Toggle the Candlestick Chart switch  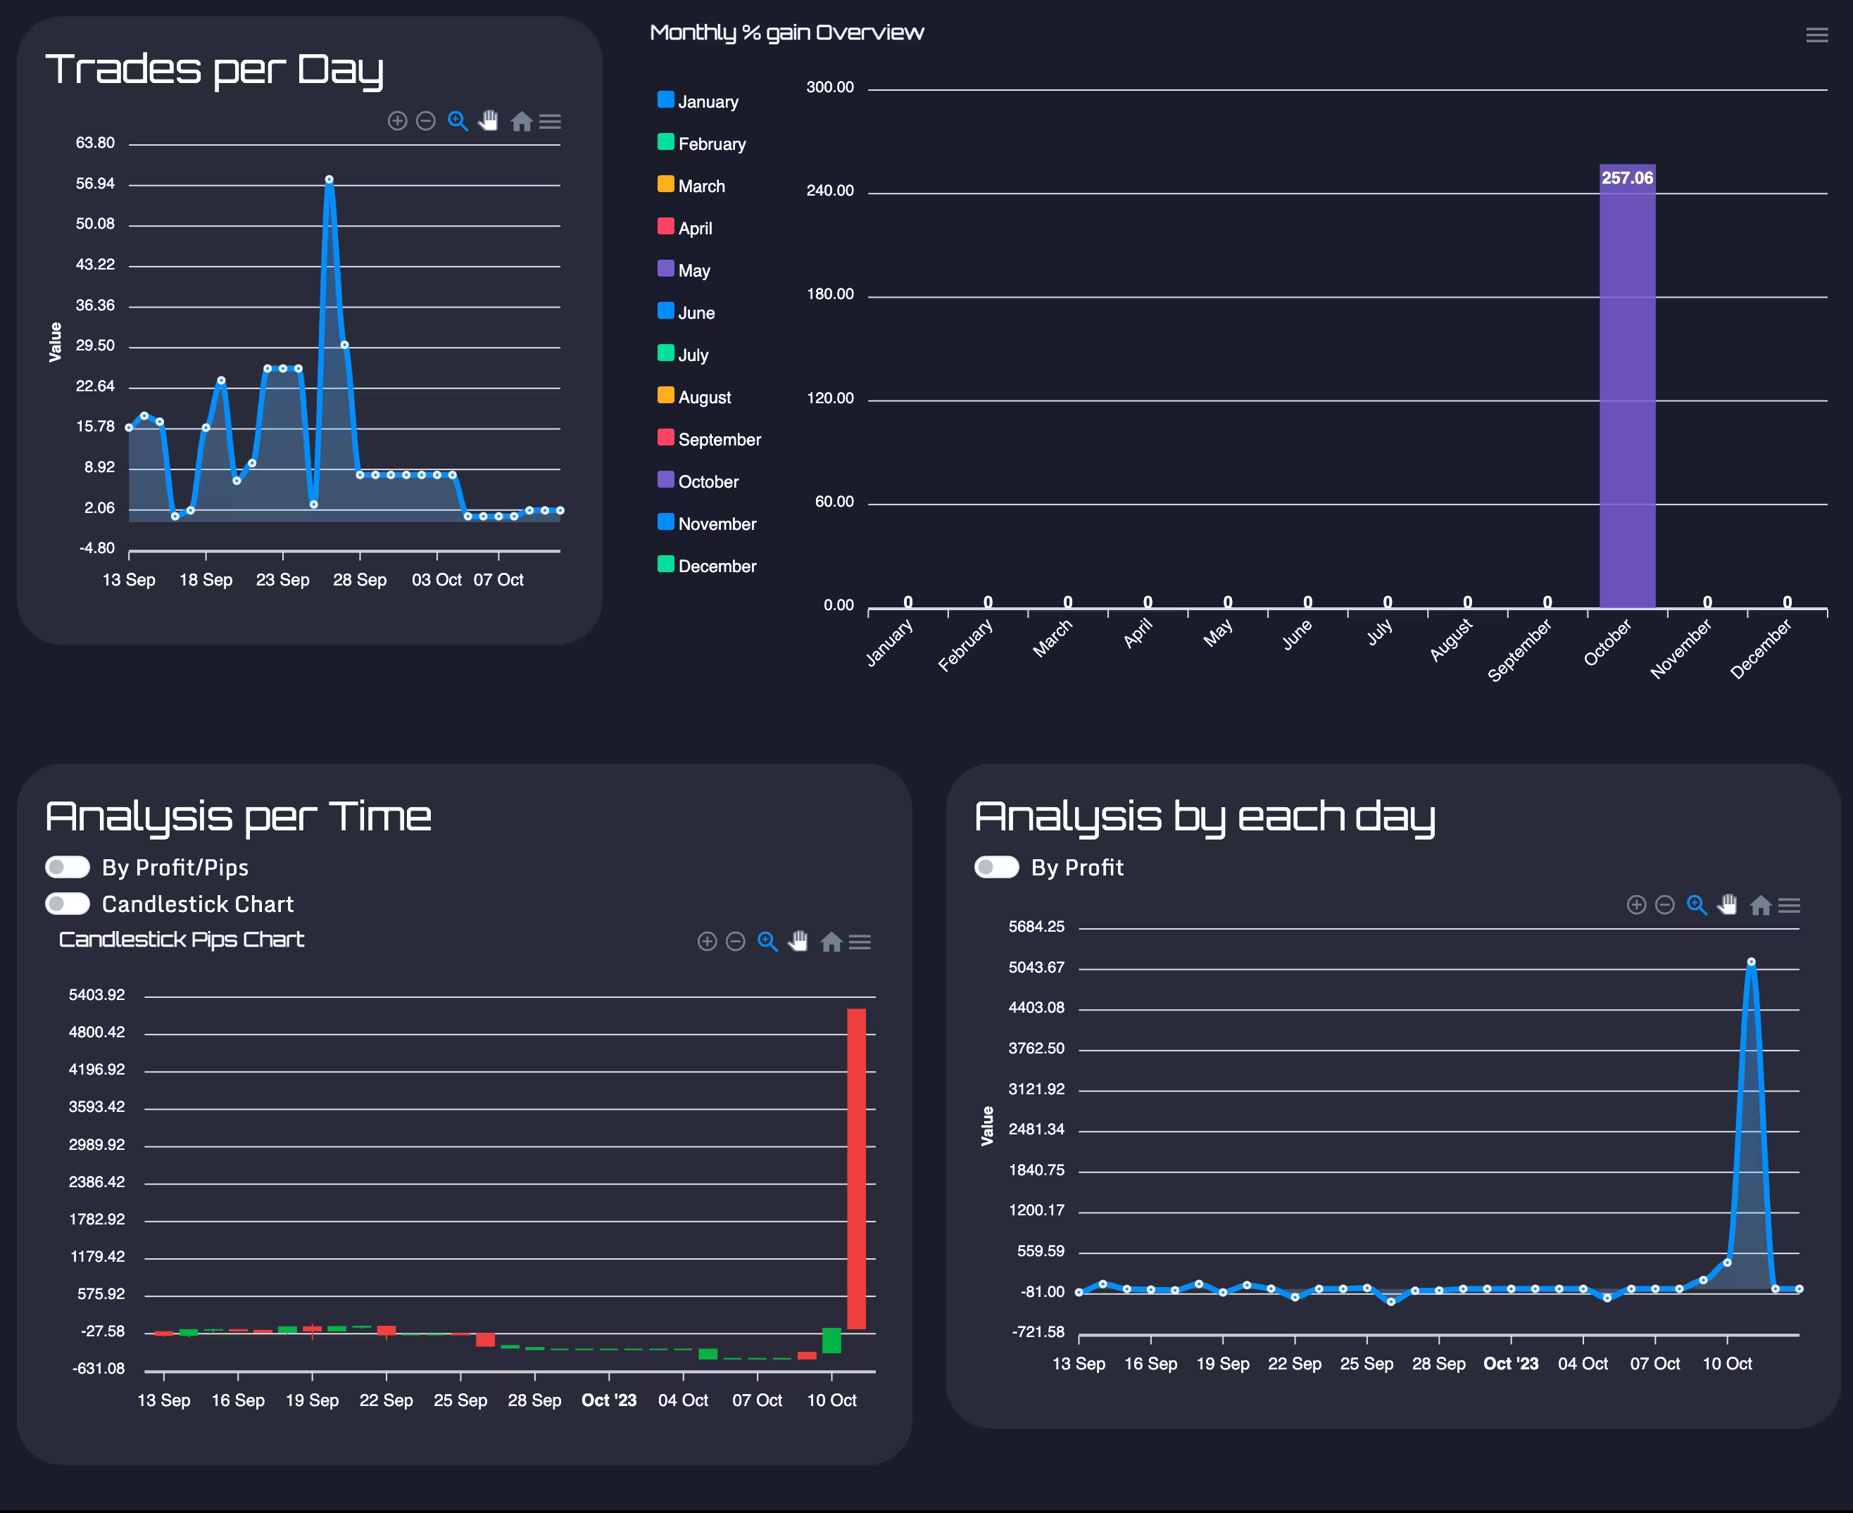pyautogui.click(x=68, y=904)
